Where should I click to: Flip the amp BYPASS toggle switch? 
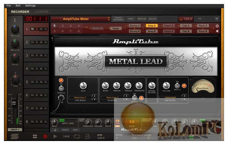(x=61, y=88)
